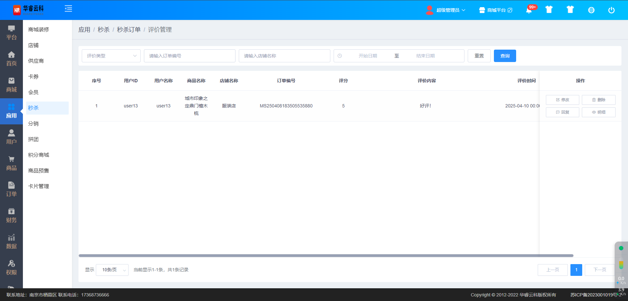Click the first shirt theme icon
This screenshot has height=301, width=628.
click(x=549, y=10)
